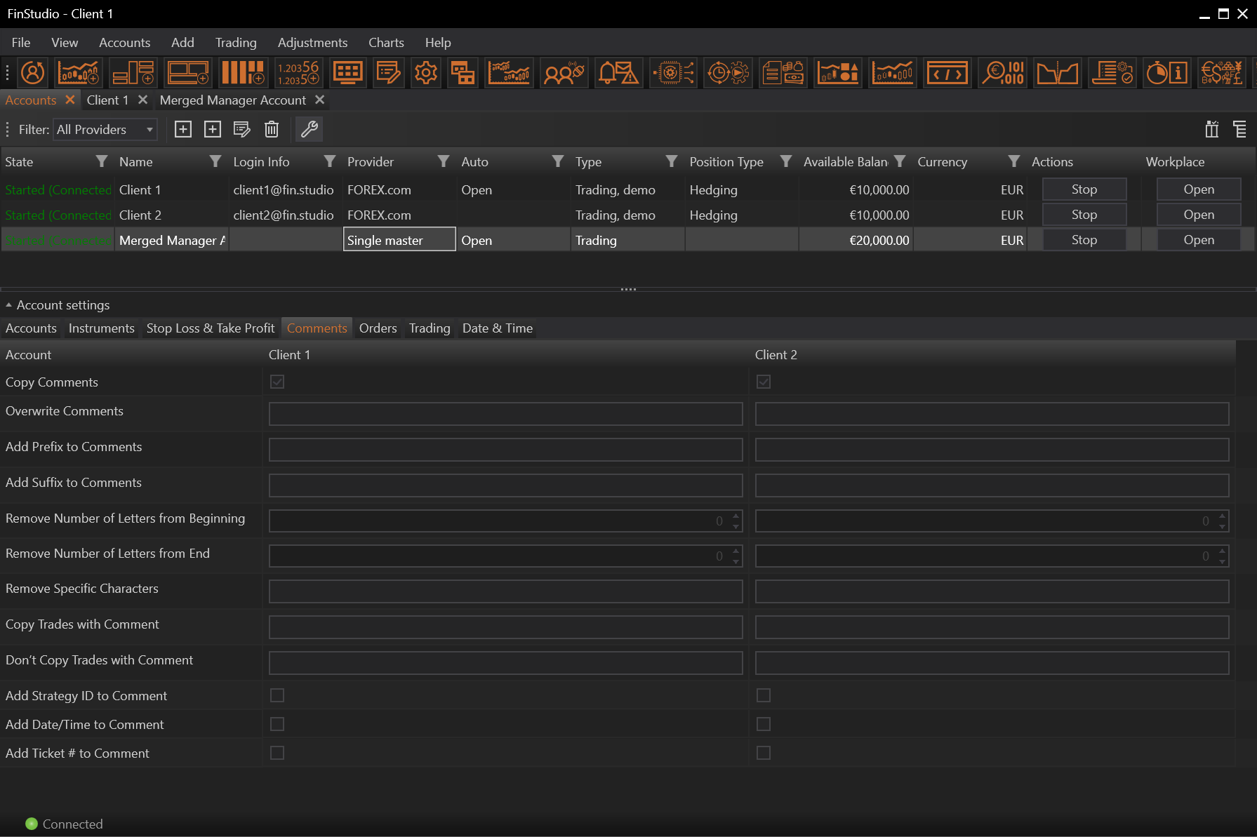Click Client 1 Overwrite Comments input field
The height and width of the screenshot is (837, 1257).
click(x=505, y=414)
